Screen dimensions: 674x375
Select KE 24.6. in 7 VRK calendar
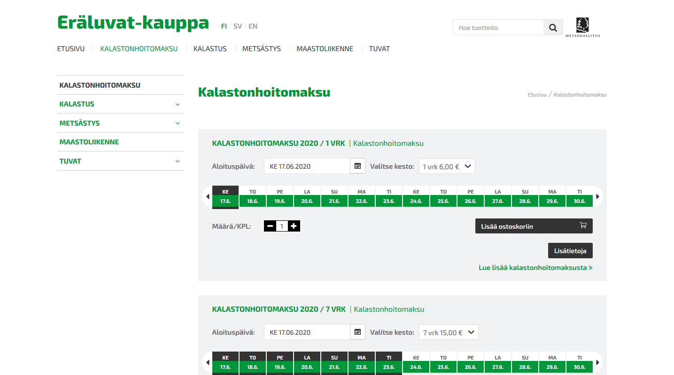pyautogui.click(x=416, y=362)
